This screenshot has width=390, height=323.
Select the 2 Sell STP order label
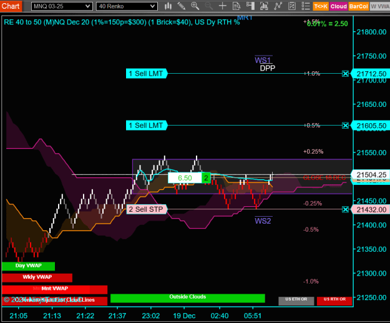[147, 209]
